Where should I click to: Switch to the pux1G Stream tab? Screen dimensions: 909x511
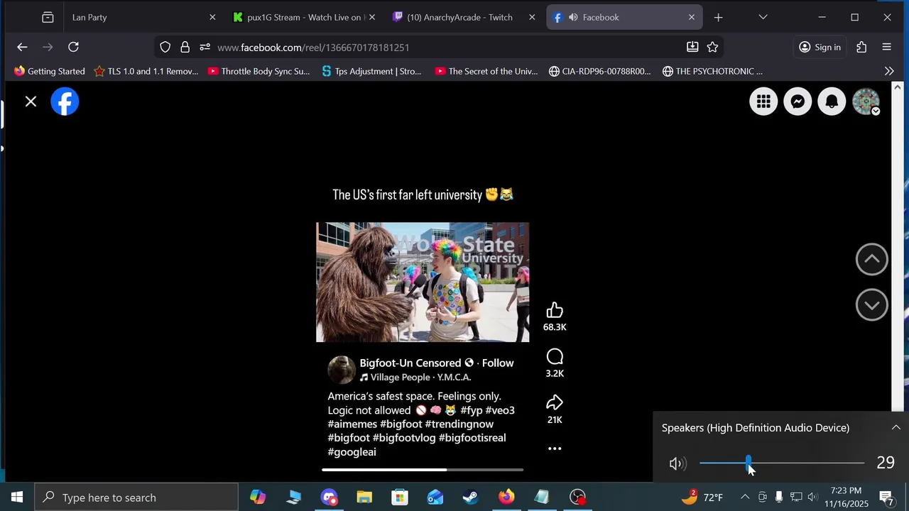coord(304,17)
